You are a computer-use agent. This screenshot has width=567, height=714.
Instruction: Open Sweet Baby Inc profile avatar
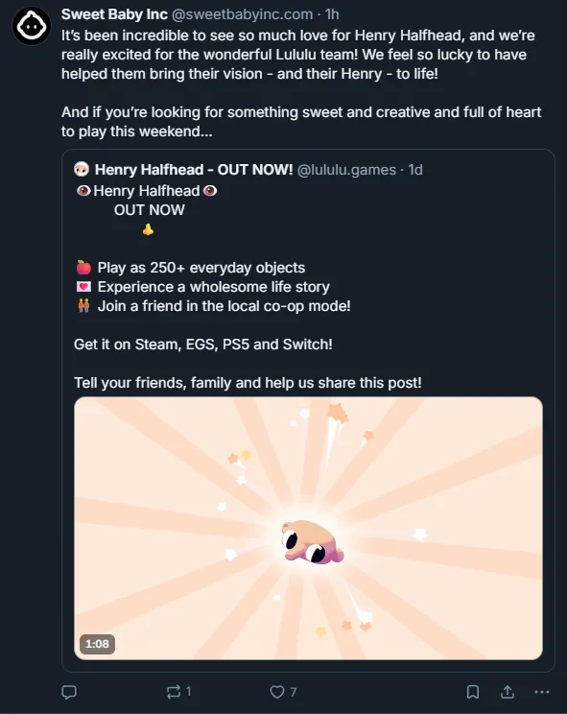click(32, 26)
